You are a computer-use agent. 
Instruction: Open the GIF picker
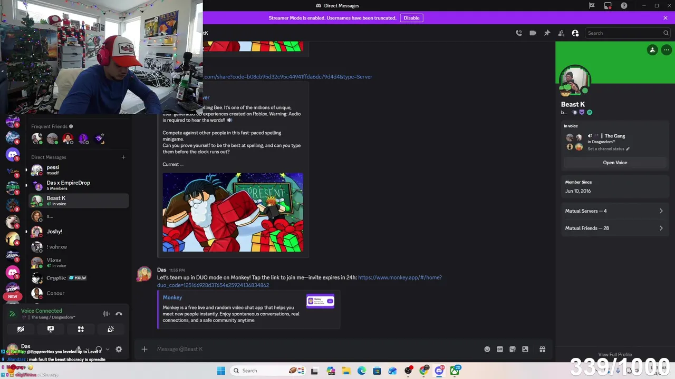coord(499,349)
